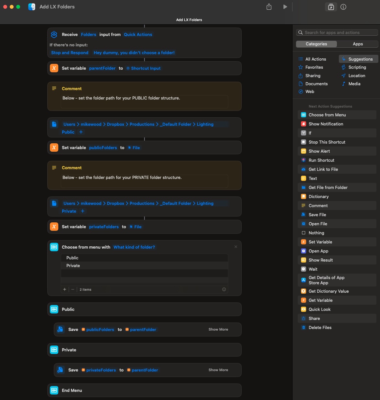This screenshot has height=400, width=380.
Task: Add Show Result suggested action
Action: pos(337,260)
